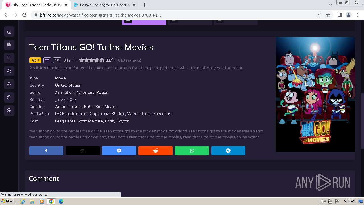Bookmark this page with the star icon
364x205 pixels.
(x=328, y=15)
